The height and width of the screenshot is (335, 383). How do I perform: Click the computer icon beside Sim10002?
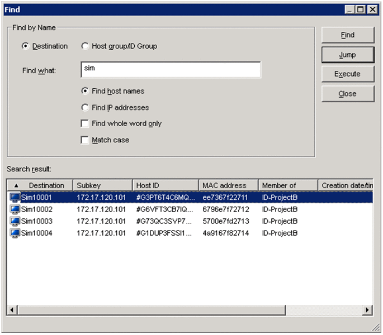[15, 209]
